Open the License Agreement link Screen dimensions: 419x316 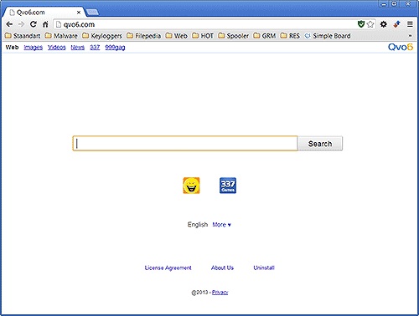tap(168, 268)
